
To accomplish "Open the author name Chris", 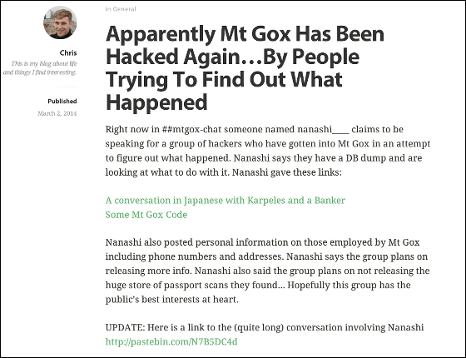I will point(68,53).
